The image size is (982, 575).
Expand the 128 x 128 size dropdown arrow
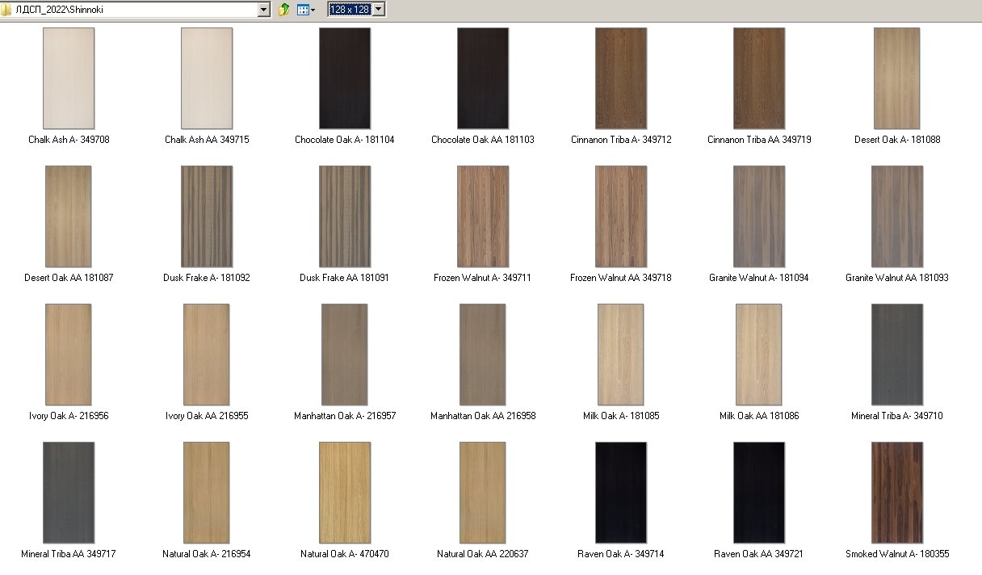pos(380,10)
